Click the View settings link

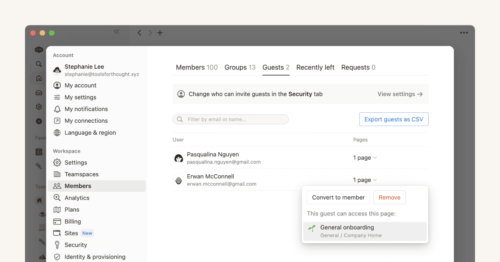point(399,94)
